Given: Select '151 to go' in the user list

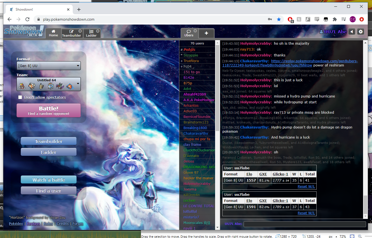Looking at the screenshot, I should [197, 72].
